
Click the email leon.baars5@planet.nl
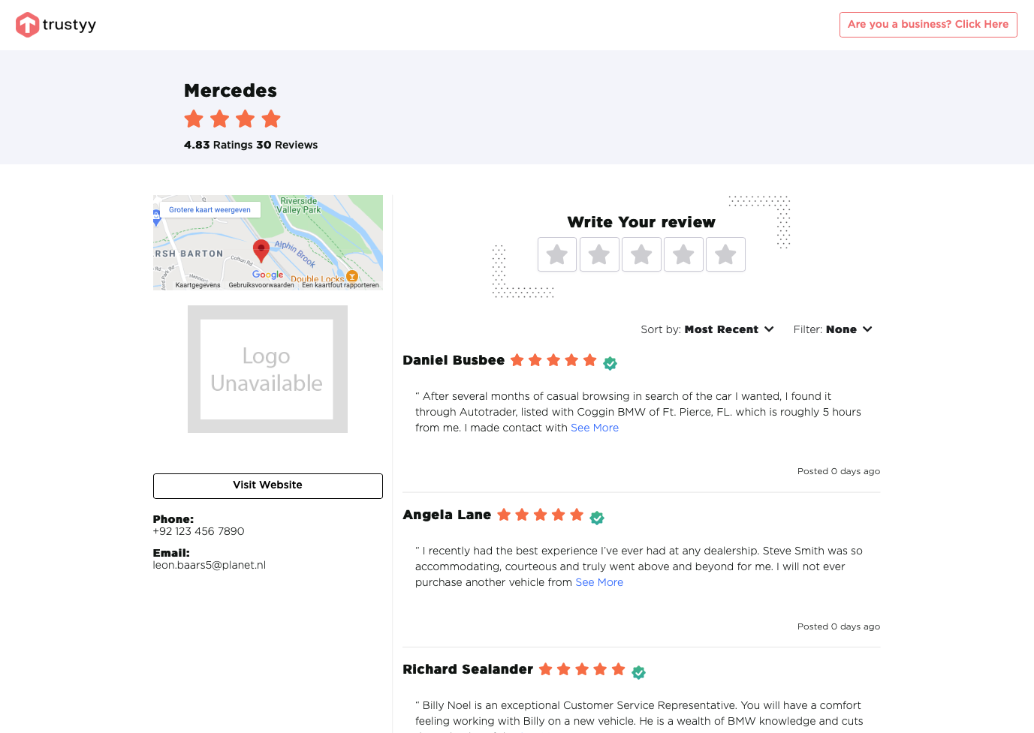(x=210, y=565)
